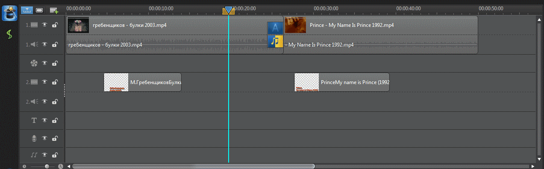Image resolution: width=544 pixels, height=169 pixels.
Task: Toggle visibility of the music track
Action: pos(45,155)
